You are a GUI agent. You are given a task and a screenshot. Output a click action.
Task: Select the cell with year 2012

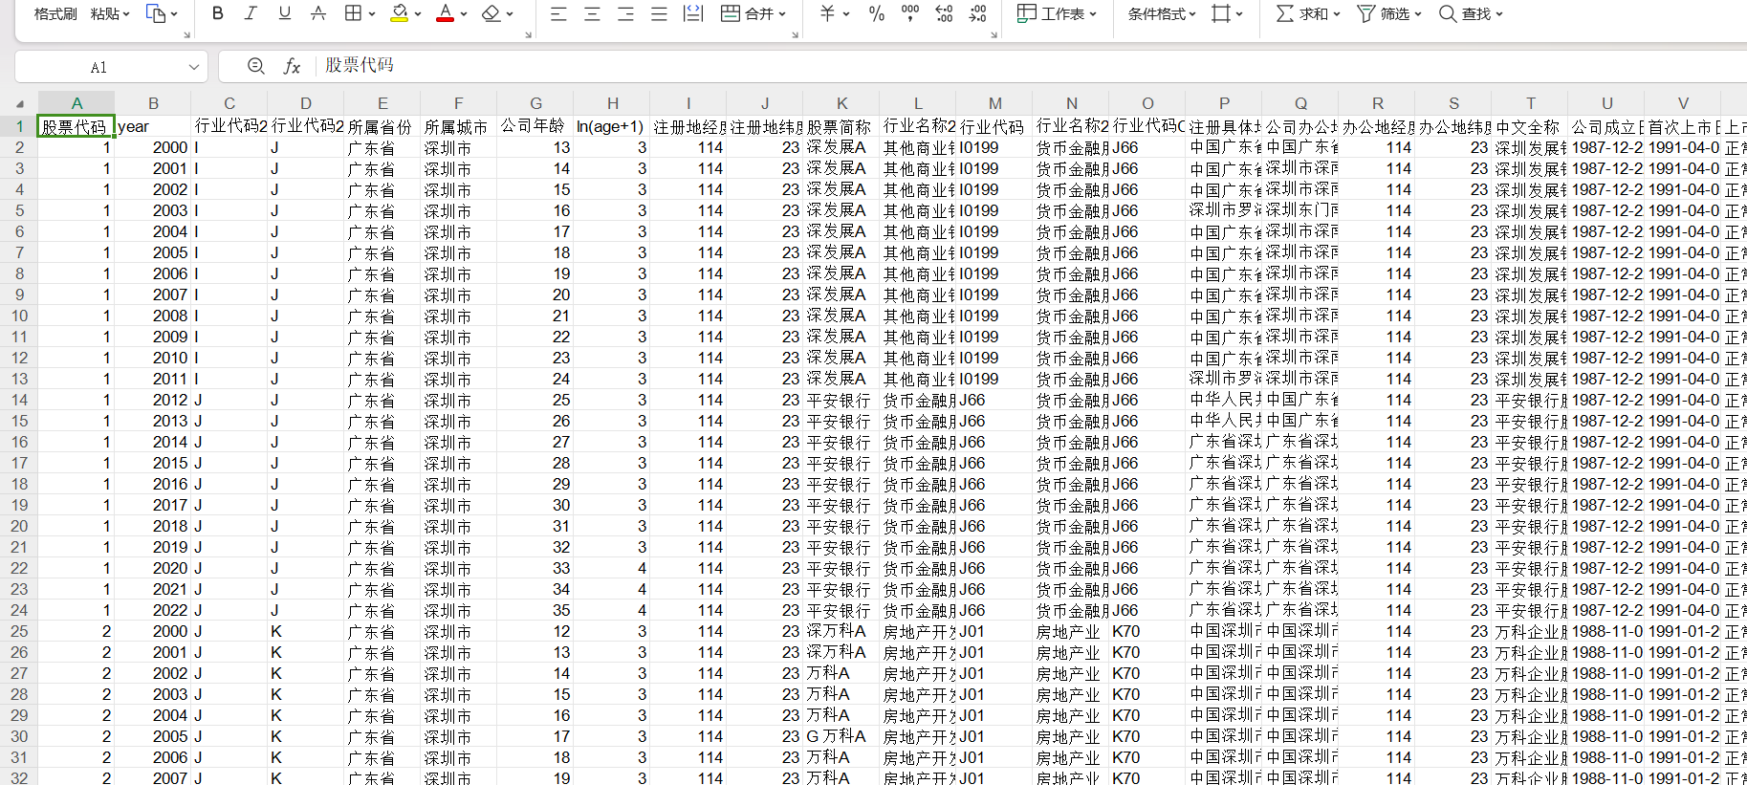153,400
